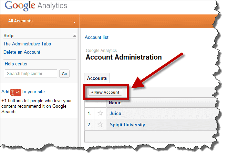Image resolution: width=228 pixels, height=159 pixels.
Task: Click the Account list breadcrumb link
Action: (x=96, y=38)
